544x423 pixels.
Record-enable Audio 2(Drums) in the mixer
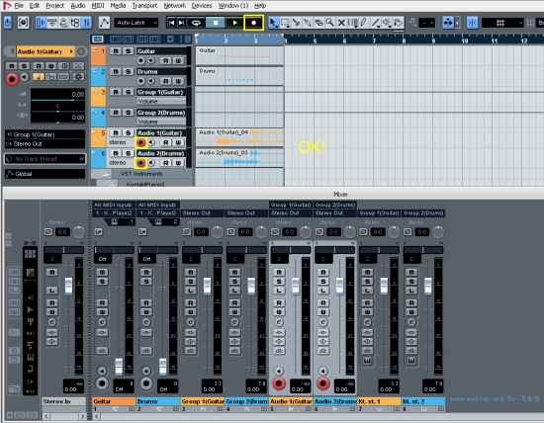tap(323, 383)
